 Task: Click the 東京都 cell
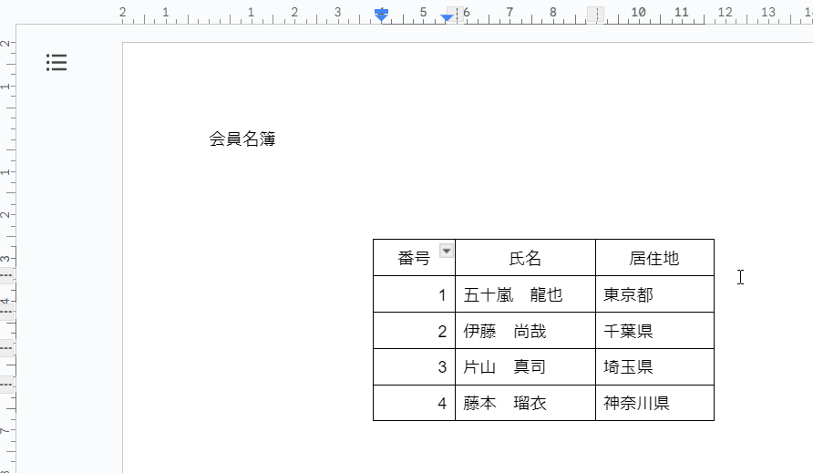coord(654,294)
